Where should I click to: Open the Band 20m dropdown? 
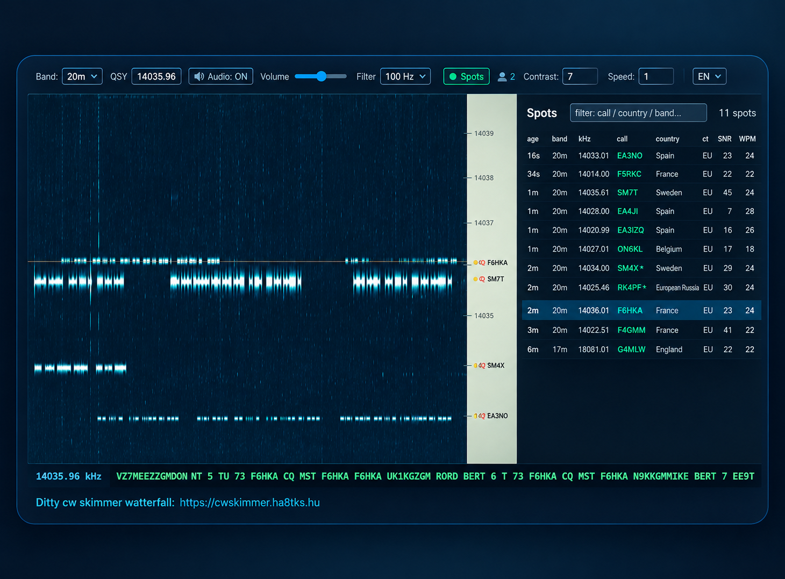[82, 76]
